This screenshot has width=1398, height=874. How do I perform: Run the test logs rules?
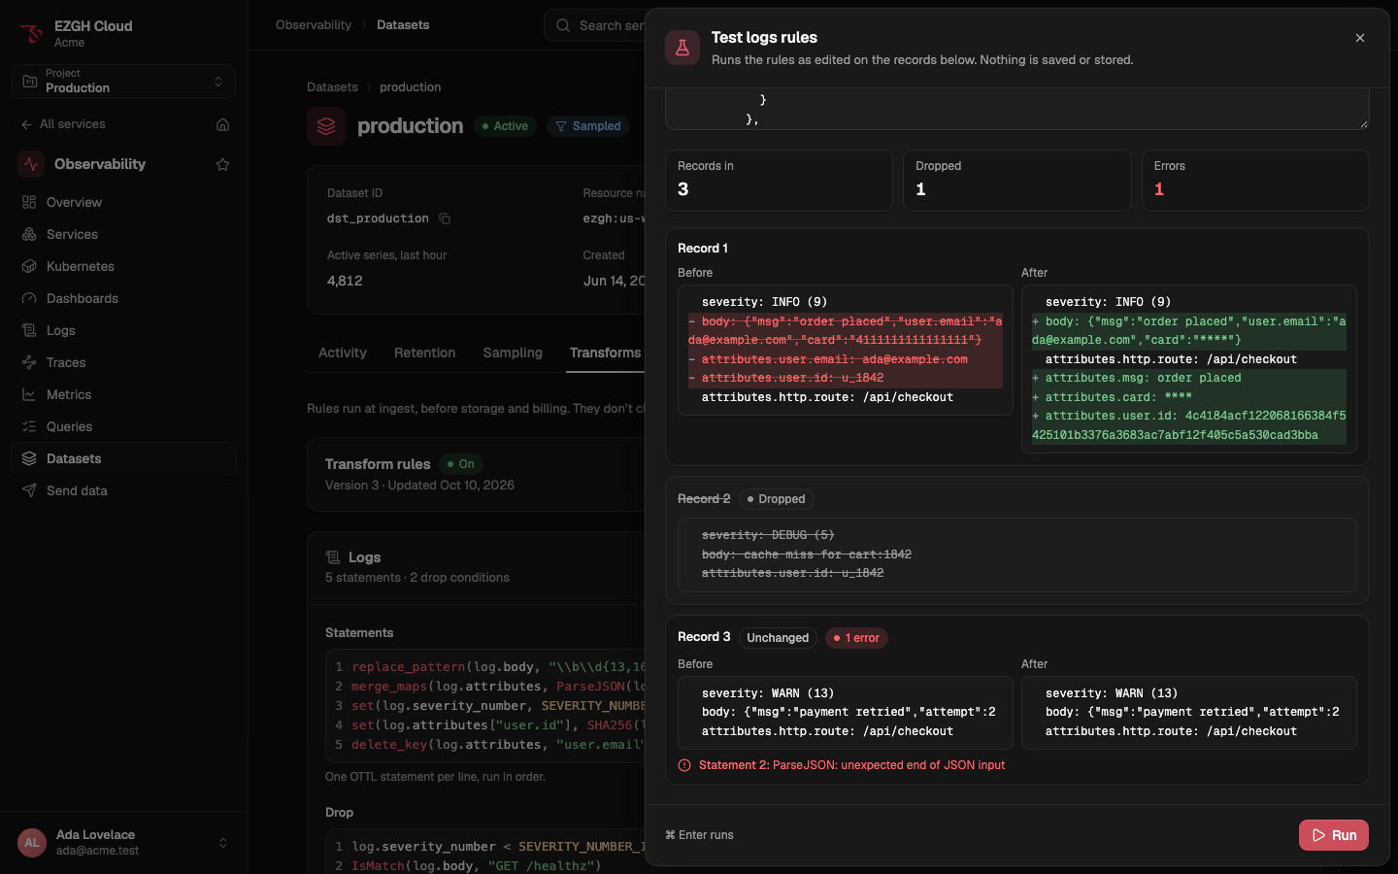pyautogui.click(x=1334, y=835)
